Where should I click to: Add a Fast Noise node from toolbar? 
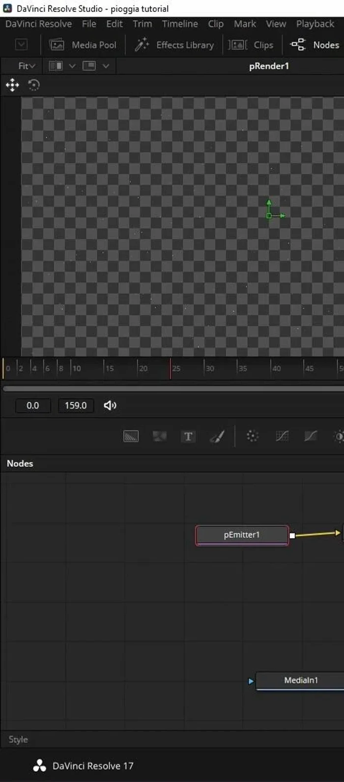point(159,436)
